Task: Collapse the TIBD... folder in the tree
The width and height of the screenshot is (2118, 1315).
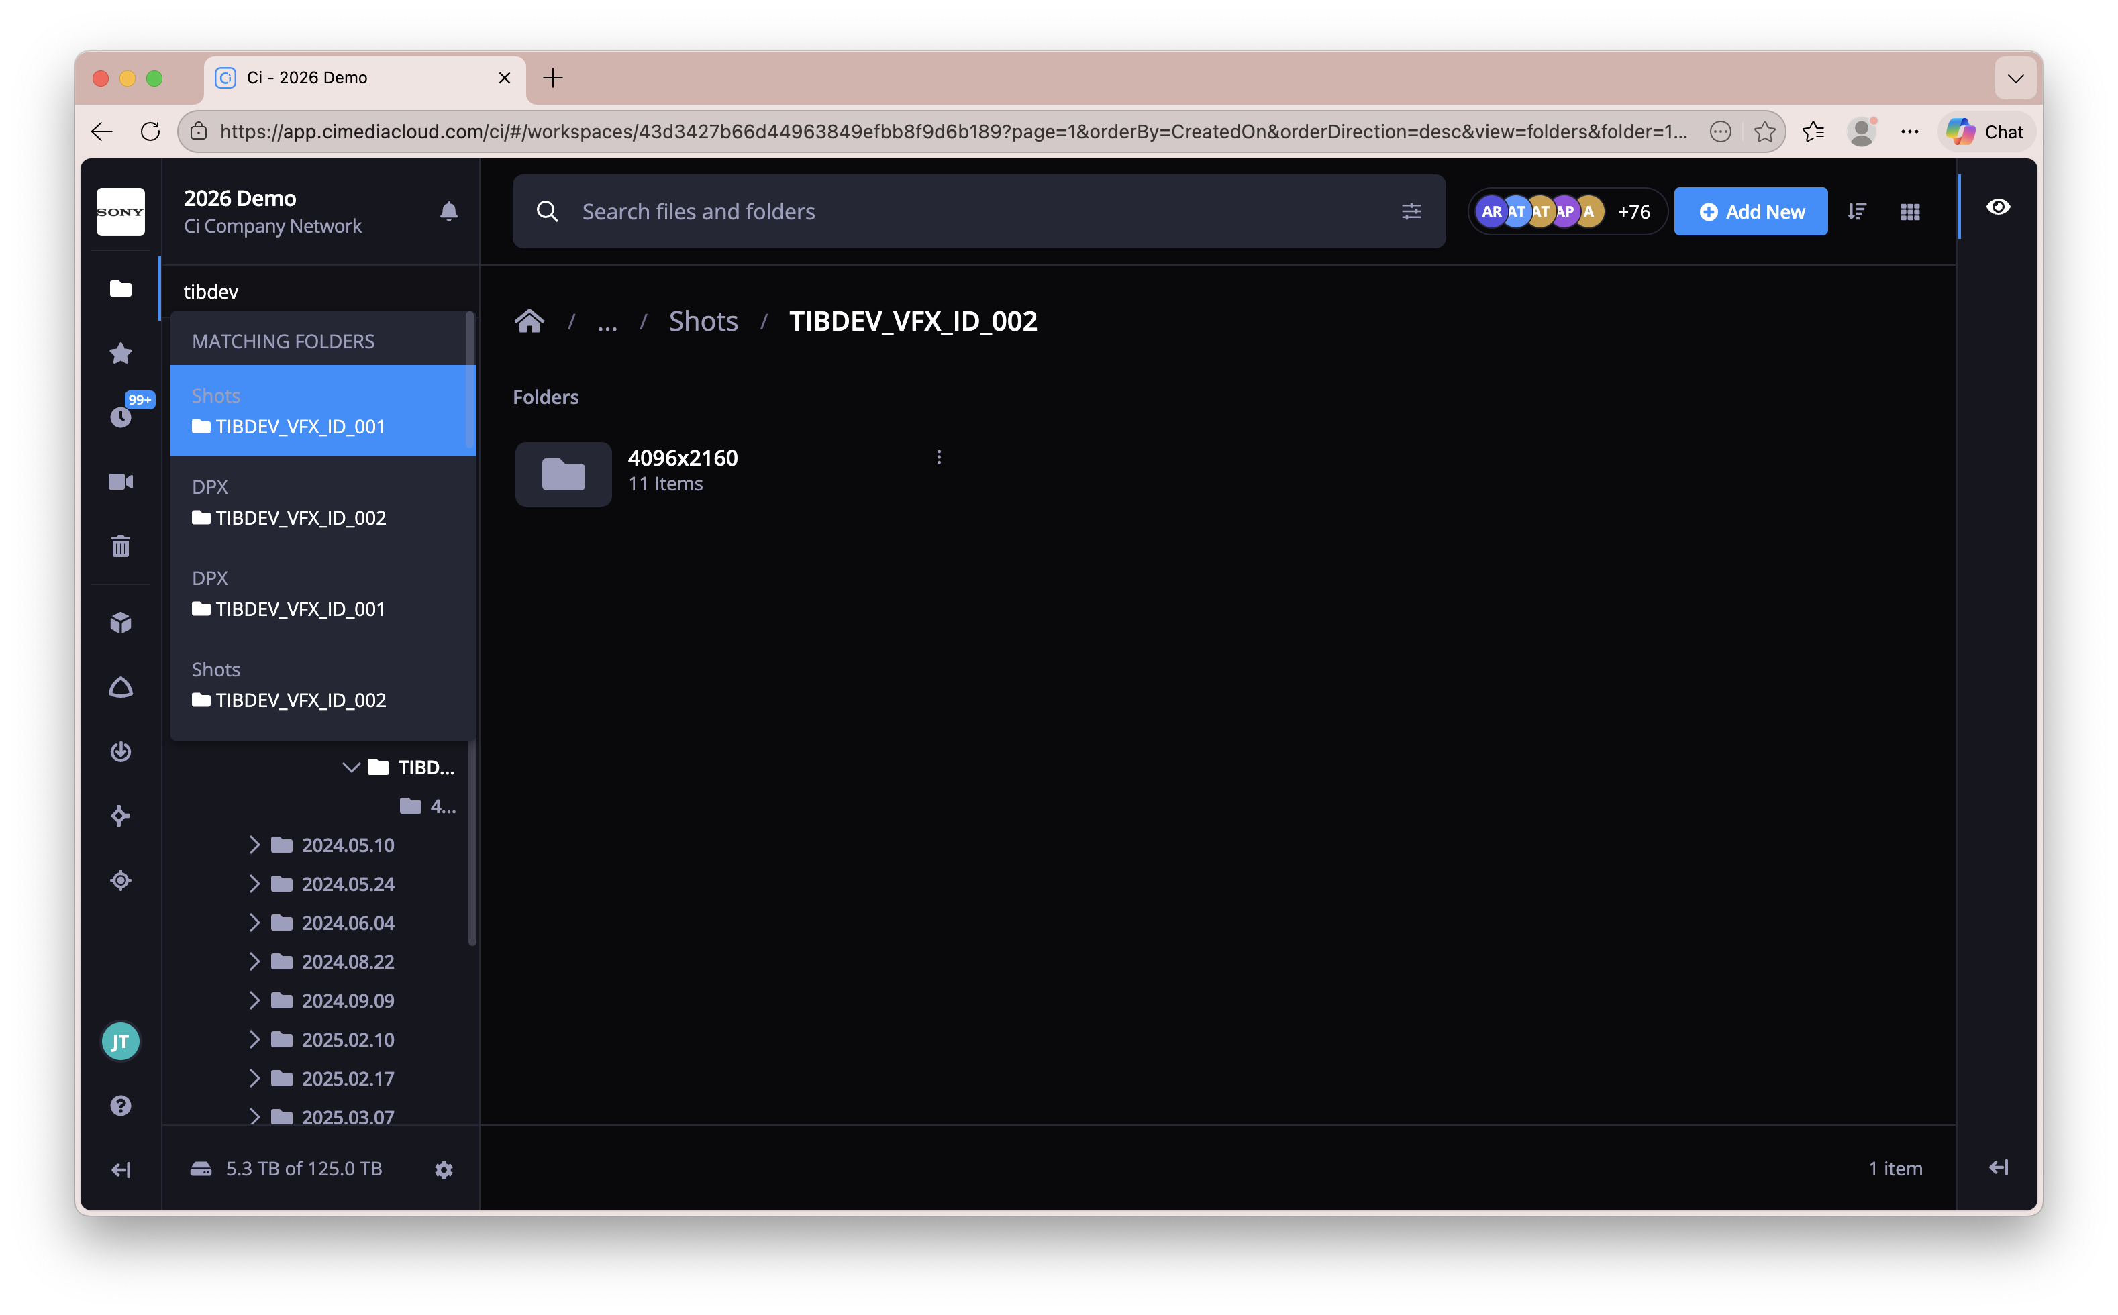Action: tap(352, 767)
